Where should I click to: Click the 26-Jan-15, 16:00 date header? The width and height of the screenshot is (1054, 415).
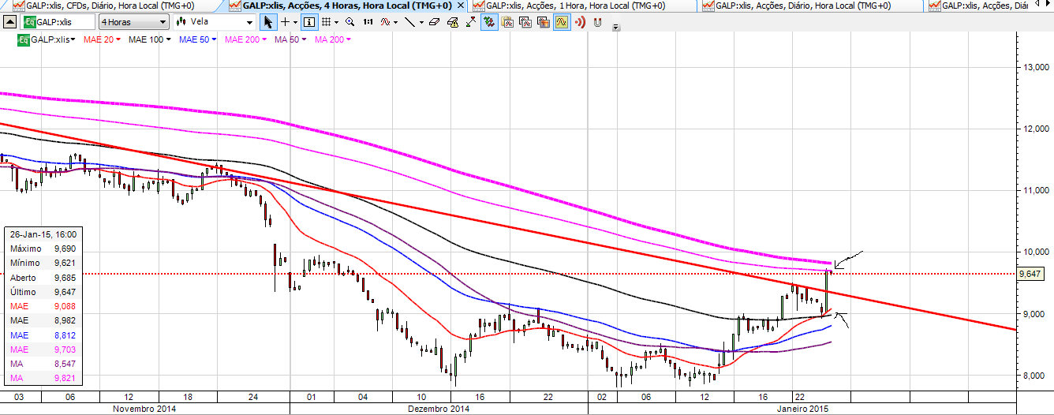pyautogui.click(x=42, y=234)
